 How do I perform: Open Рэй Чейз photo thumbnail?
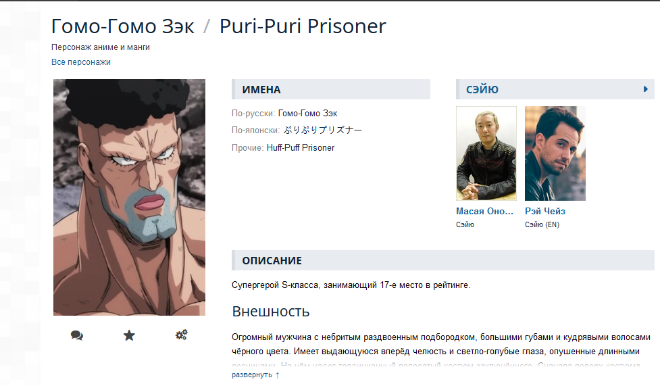555,153
